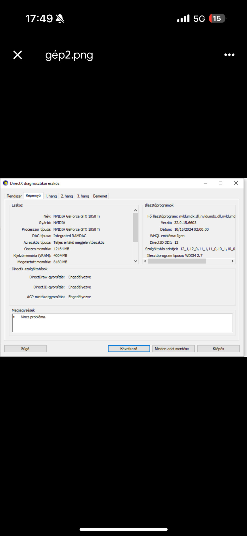Click the driver version '32.0.15.6603'
This screenshot has width=247, height=536.
coord(185,223)
